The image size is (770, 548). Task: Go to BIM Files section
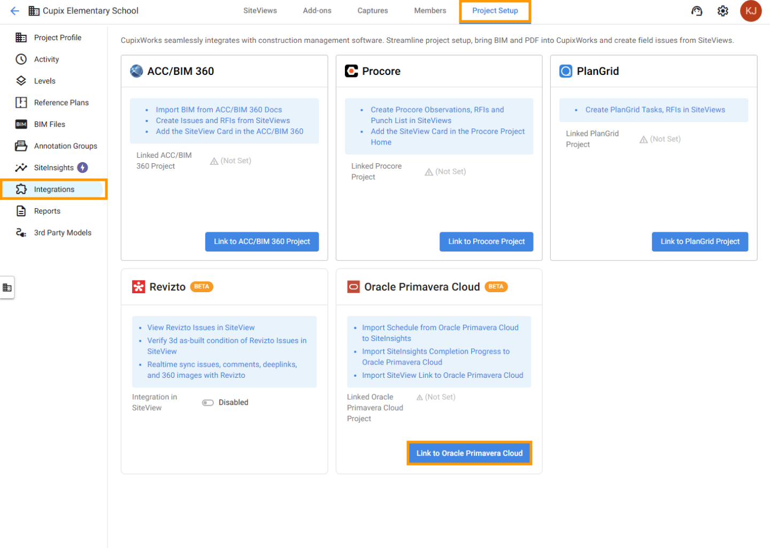click(50, 124)
